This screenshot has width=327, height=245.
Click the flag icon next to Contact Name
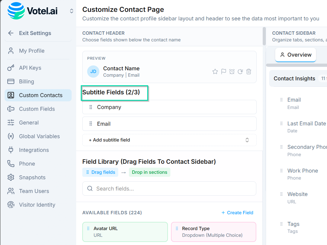tap(223, 71)
